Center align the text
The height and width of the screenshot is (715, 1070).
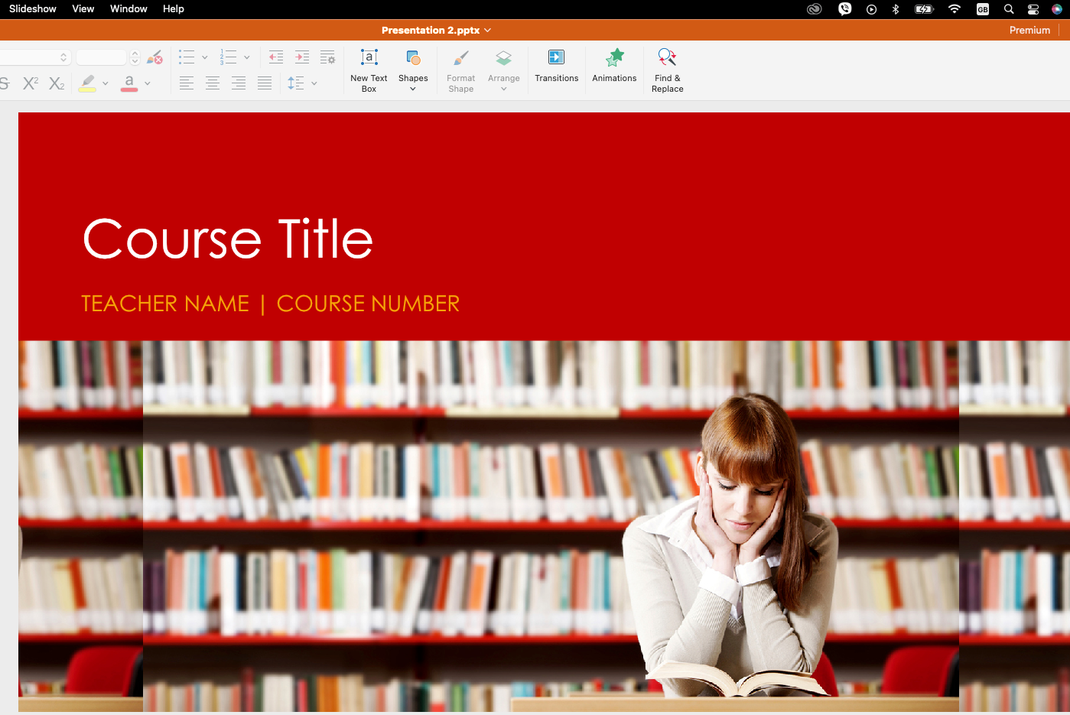(213, 83)
